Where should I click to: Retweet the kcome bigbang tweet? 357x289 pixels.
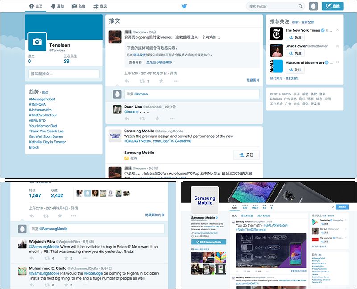(x=142, y=81)
